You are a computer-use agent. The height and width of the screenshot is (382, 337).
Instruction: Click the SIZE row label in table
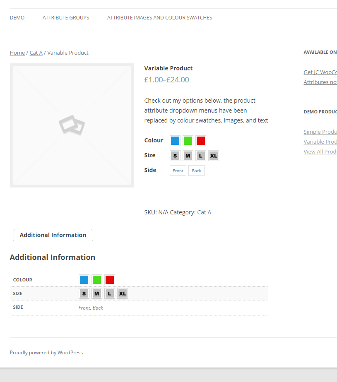point(17,293)
